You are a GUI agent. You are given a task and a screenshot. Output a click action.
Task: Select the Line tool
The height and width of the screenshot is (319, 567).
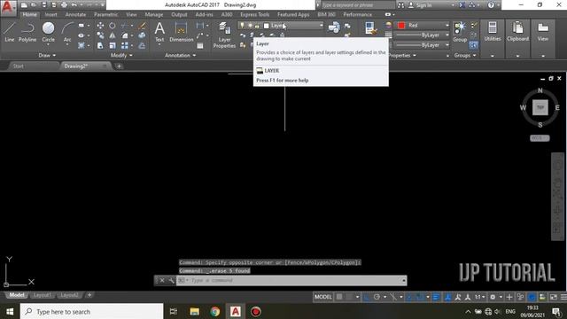10,32
